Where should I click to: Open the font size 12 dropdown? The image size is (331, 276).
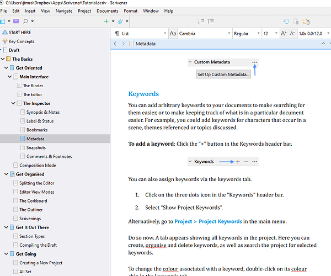click(269, 33)
